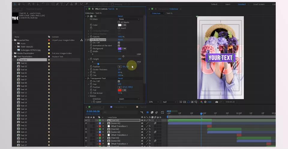This screenshot has height=149, width=288.
Task: Toggle the Hide Shy Layers timeline icon
Action: (148, 112)
